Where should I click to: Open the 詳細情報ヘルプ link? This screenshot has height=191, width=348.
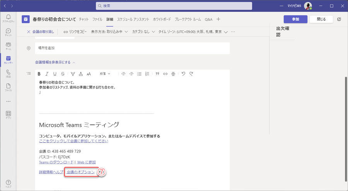51,172
